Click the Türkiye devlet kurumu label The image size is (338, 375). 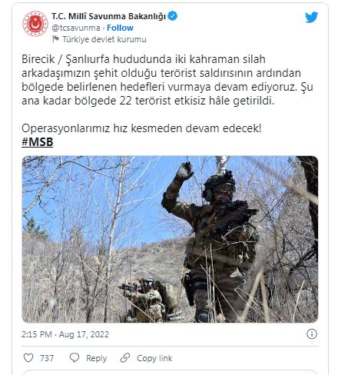pos(104,39)
